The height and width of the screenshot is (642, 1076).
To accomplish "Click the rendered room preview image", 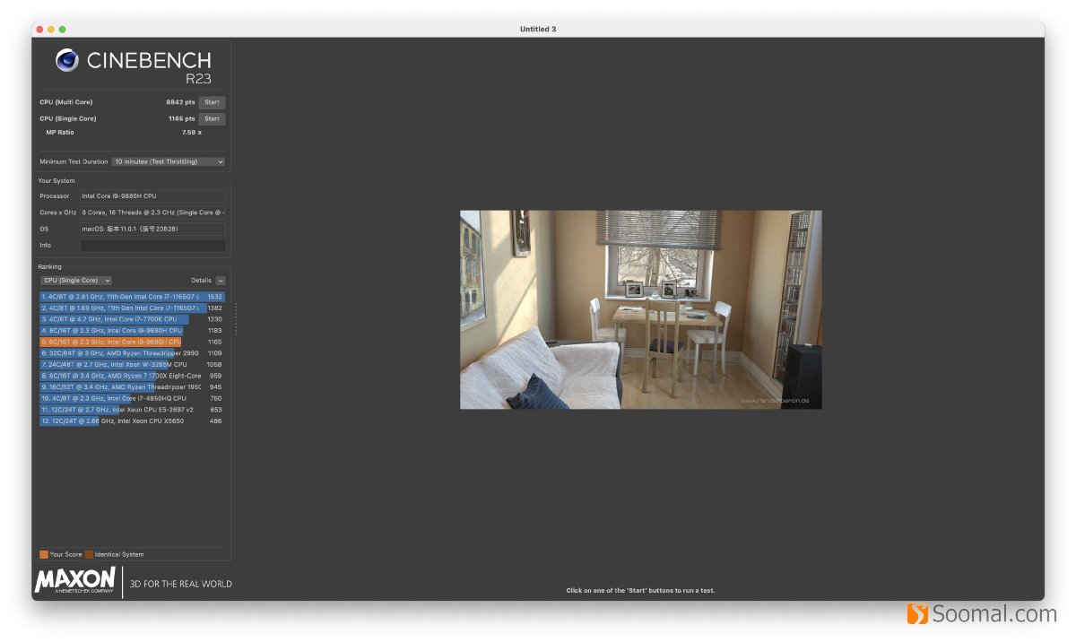I will pyautogui.click(x=640, y=309).
